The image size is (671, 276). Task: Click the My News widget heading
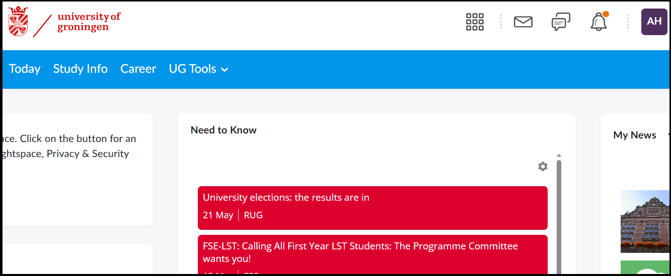(634, 135)
